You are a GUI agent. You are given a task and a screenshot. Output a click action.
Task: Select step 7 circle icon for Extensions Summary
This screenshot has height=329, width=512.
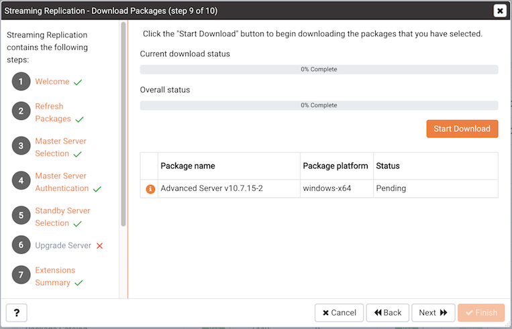point(21,275)
